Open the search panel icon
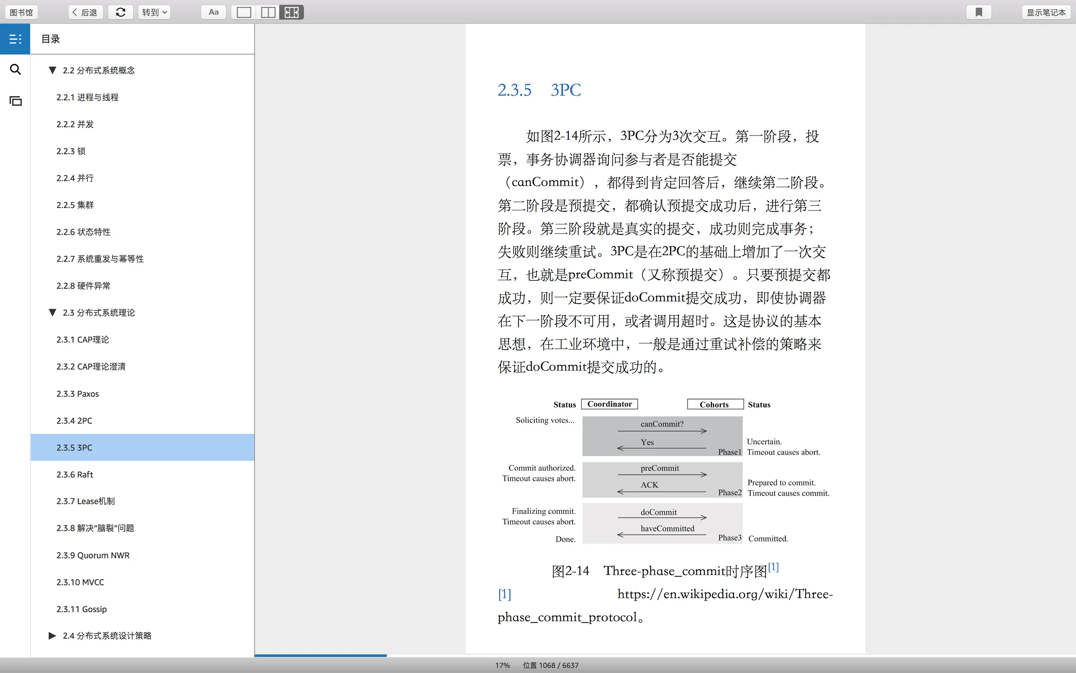Screen dimensions: 1076x673 (x=15, y=69)
